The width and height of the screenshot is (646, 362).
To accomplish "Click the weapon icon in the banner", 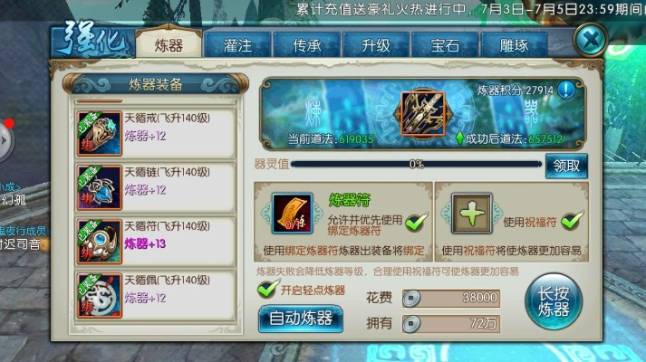I will 423,113.
